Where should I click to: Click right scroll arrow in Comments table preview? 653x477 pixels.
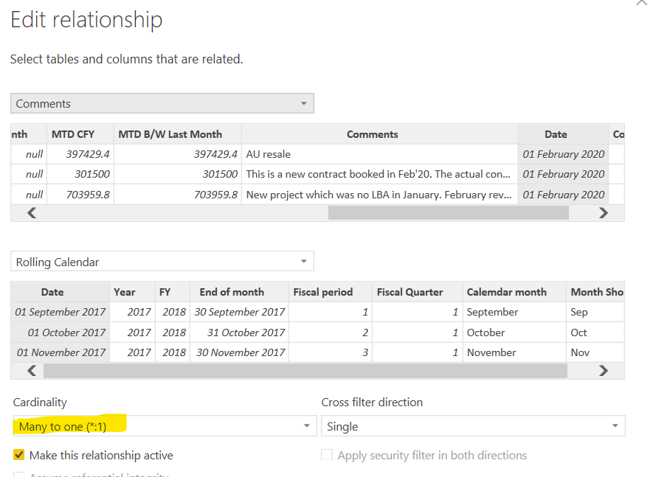[x=603, y=213]
